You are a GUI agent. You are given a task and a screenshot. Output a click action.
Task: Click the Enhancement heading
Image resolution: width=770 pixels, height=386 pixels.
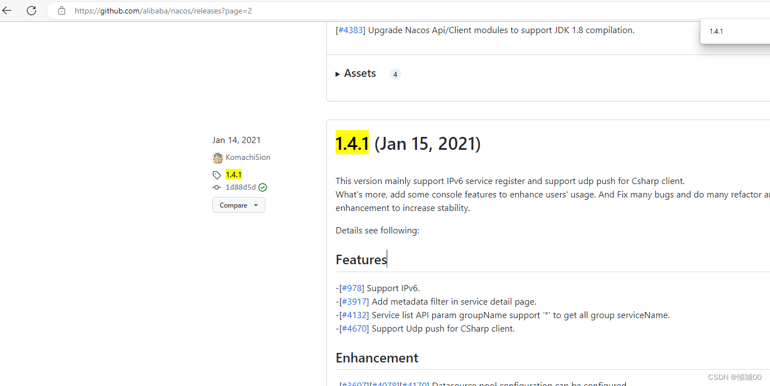(377, 358)
